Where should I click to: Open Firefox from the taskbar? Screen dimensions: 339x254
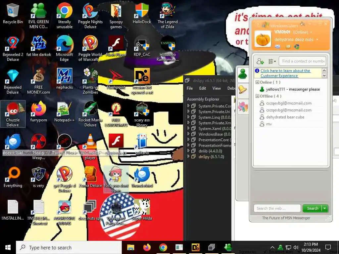[x=147, y=247]
